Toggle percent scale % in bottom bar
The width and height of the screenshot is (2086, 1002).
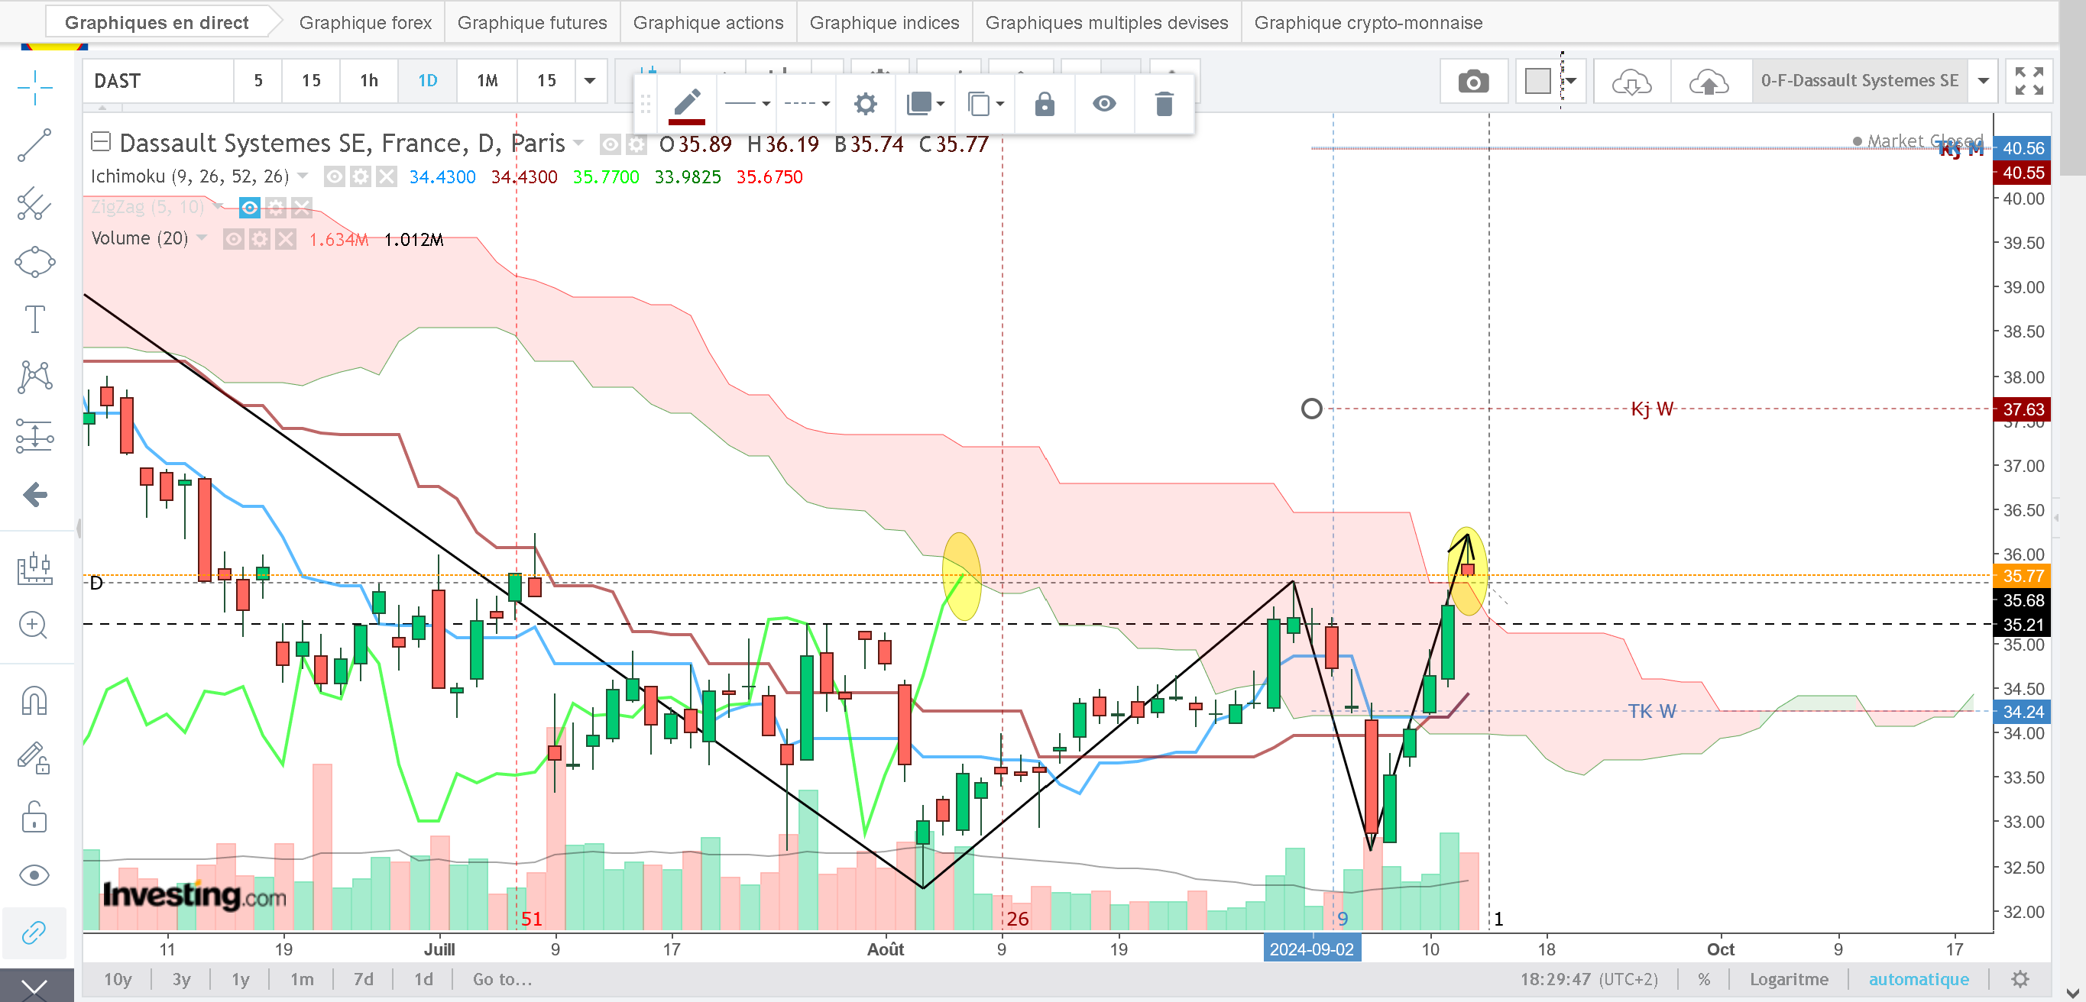1704,979
